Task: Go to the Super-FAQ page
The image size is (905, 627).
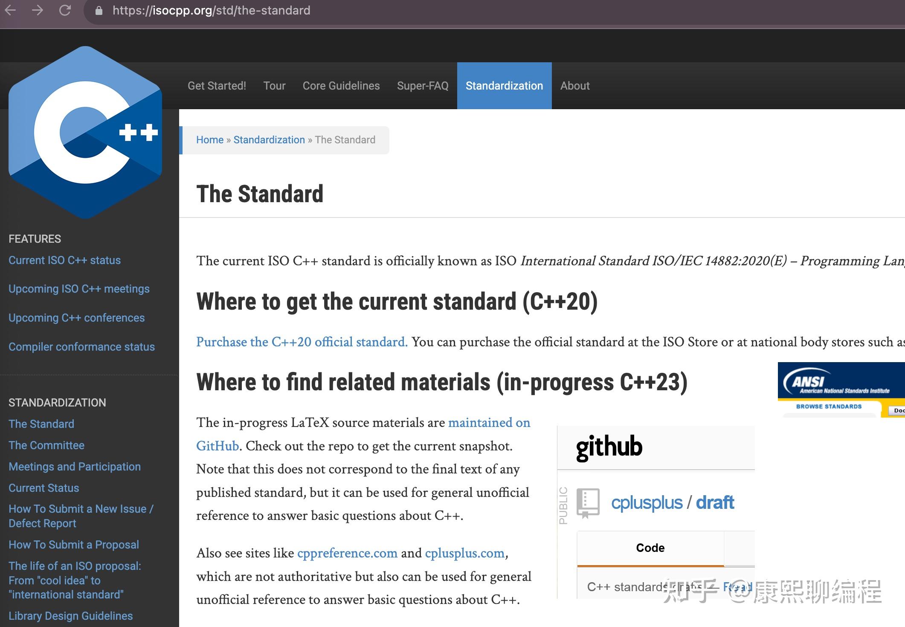Action: tap(422, 86)
